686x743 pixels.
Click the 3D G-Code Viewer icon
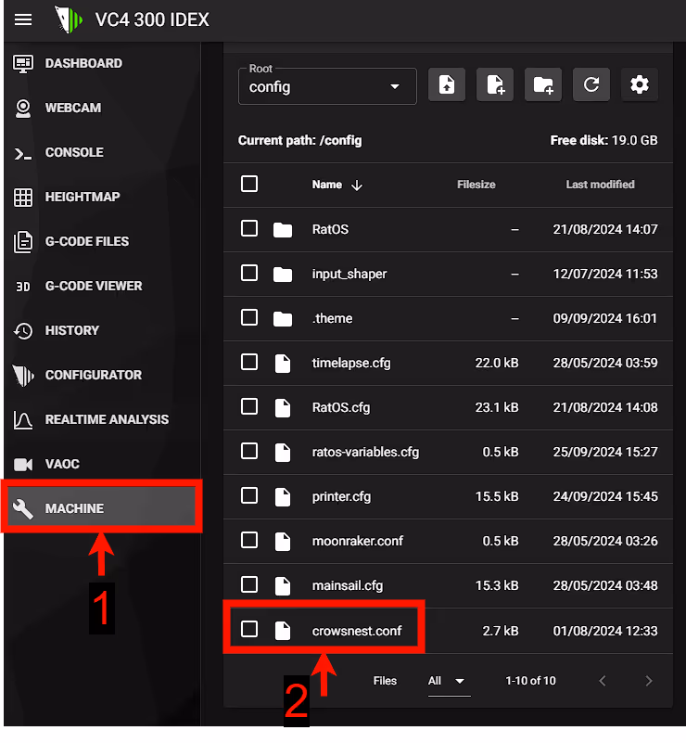point(23,287)
